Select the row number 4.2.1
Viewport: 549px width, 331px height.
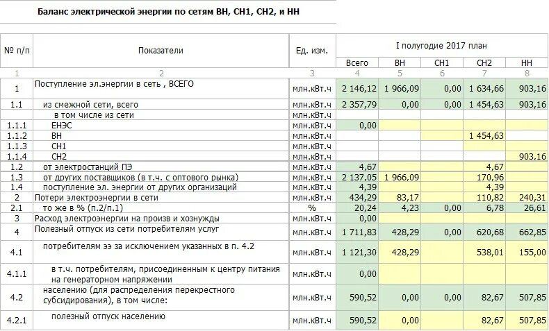(x=17, y=321)
